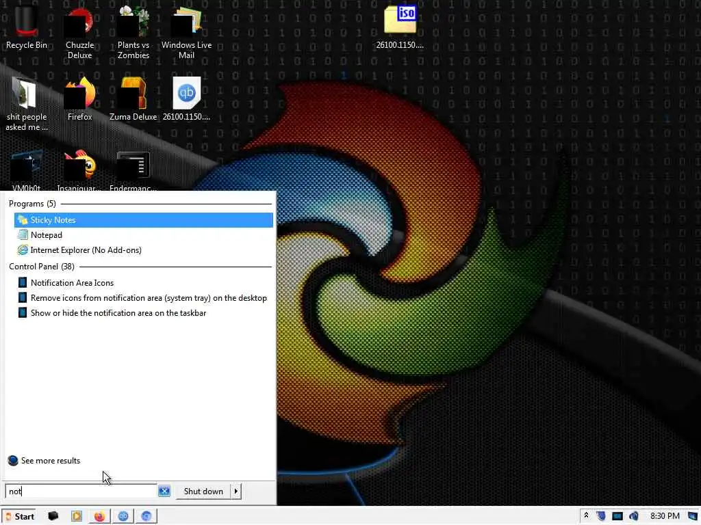
Task: Open the black cube taskbar icon
Action: click(x=53, y=516)
